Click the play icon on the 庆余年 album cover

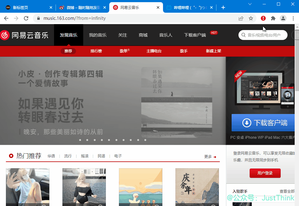[x=214, y=205]
